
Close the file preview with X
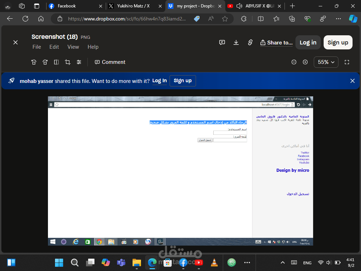(16, 42)
